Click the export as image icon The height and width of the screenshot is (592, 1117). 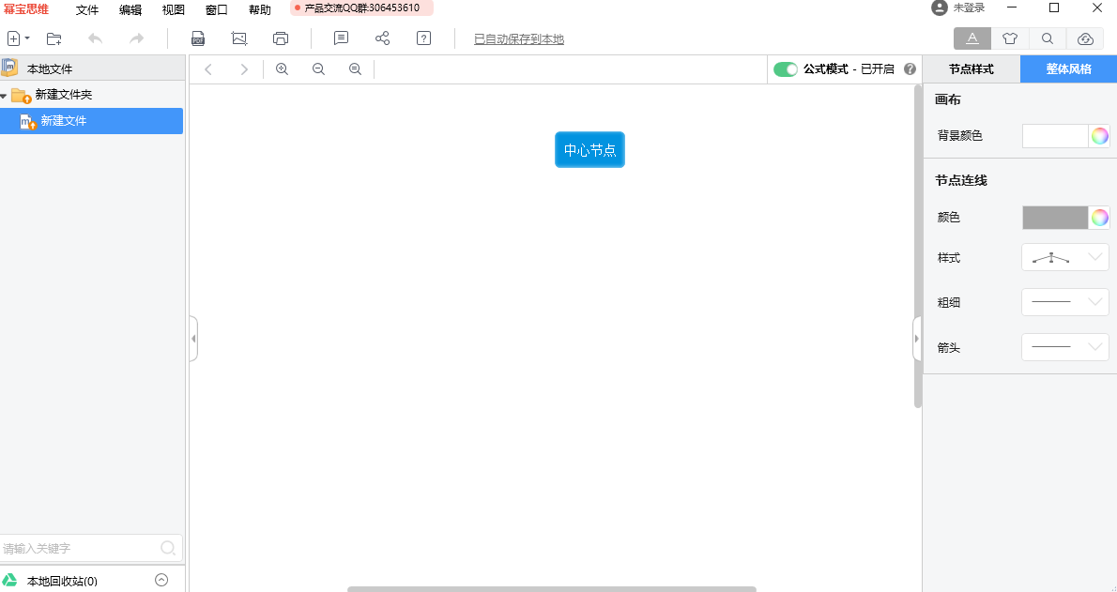pos(239,38)
